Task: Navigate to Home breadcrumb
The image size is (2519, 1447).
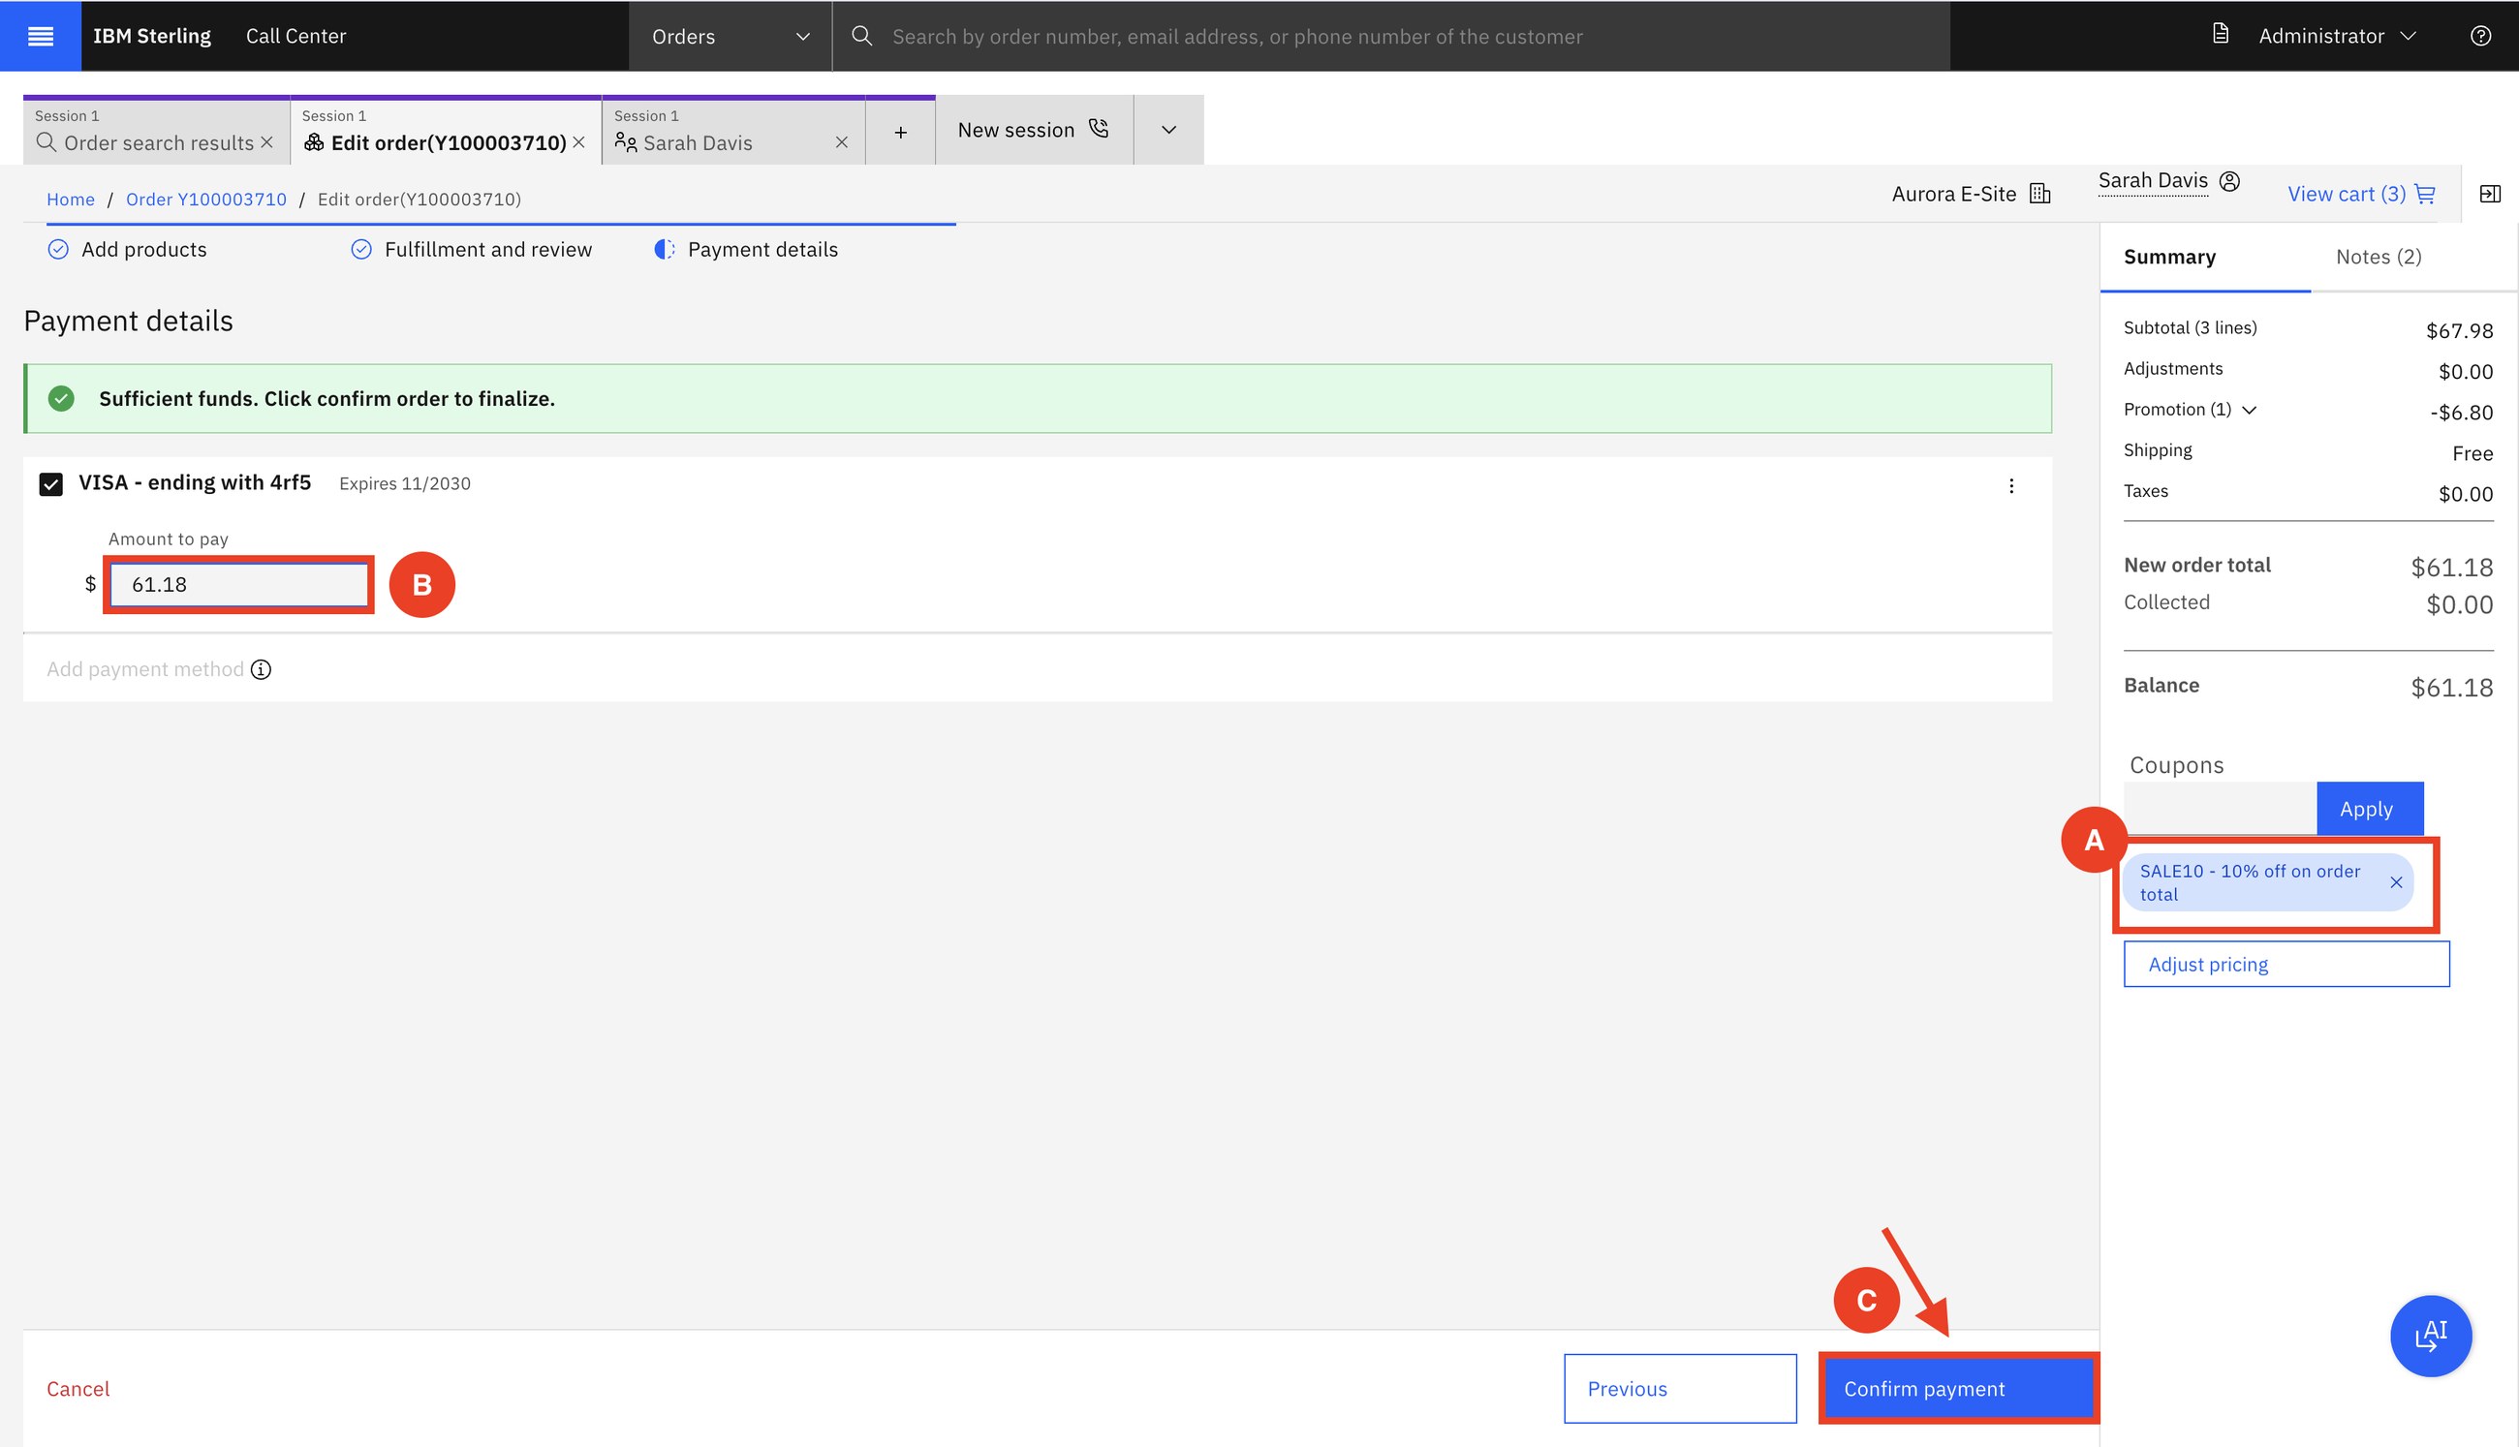Action: 71,199
